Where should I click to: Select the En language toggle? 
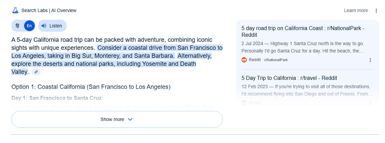pos(29,26)
